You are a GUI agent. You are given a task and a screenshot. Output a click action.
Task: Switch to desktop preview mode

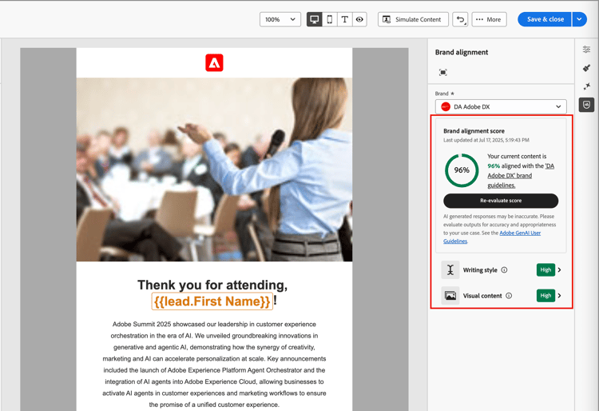pyautogui.click(x=315, y=19)
